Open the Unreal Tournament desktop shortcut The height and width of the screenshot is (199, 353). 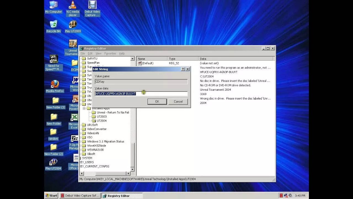click(x=73, y=47)
